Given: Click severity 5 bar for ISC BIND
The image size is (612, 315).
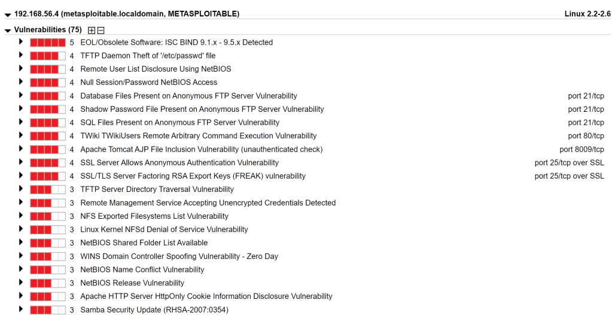Looking at the screenshot, I should pos(47,42).
